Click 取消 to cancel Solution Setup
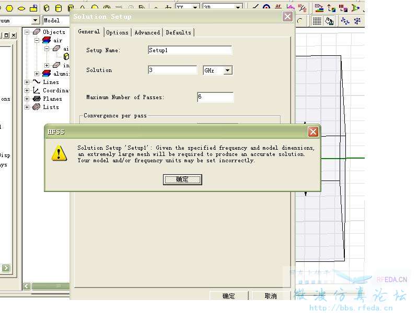Viewport: 418px width, 313px height. coord(271,296)
